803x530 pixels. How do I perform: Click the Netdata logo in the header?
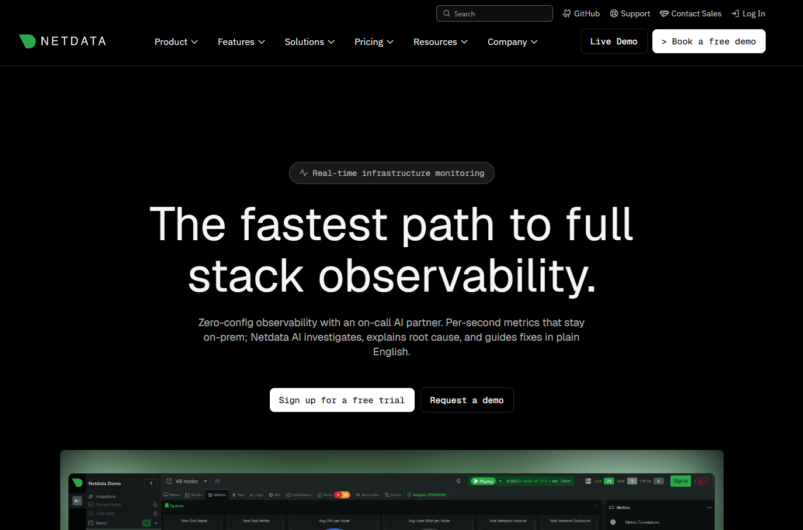[x=62, y=41]
